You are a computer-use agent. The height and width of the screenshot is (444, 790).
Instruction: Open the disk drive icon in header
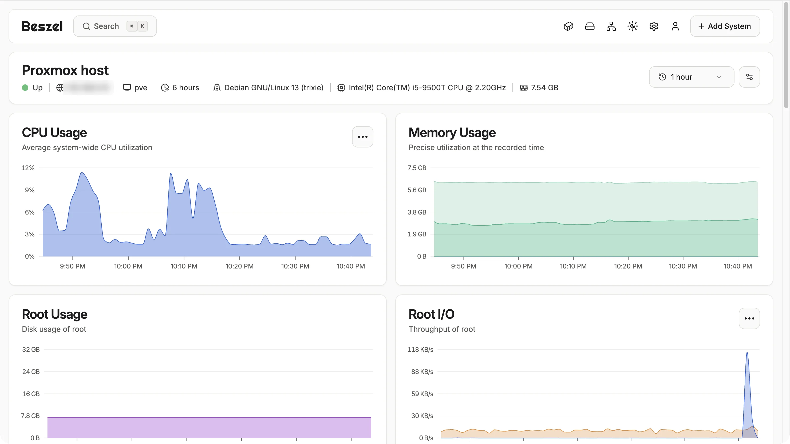click(590, 26)
